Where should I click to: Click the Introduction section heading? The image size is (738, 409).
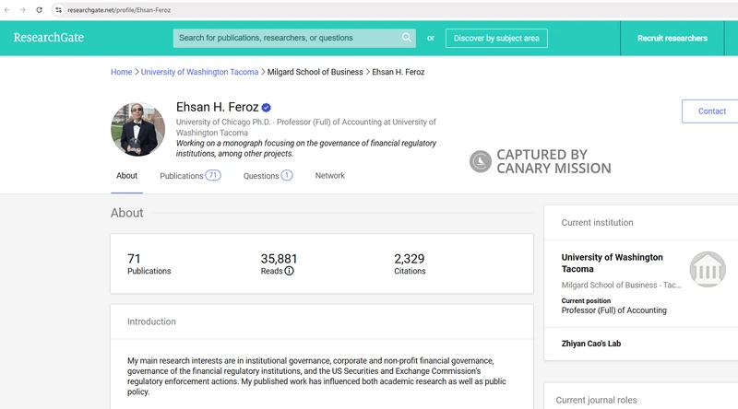tap(151, 321)
